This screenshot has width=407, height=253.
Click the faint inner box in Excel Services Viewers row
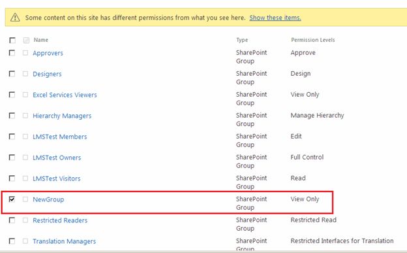tap(25, 95)
